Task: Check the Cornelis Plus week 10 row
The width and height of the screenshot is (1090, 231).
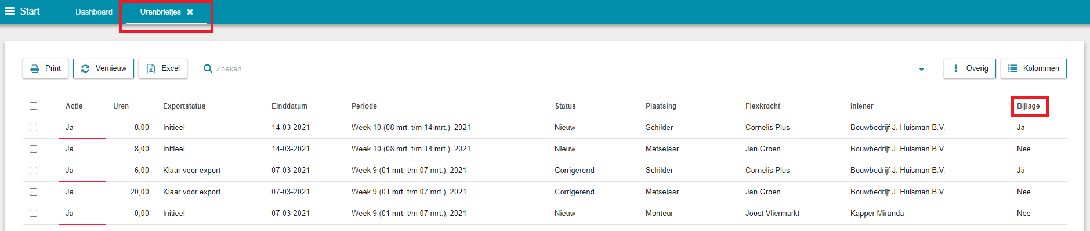Action: click(x=33, y=127)
